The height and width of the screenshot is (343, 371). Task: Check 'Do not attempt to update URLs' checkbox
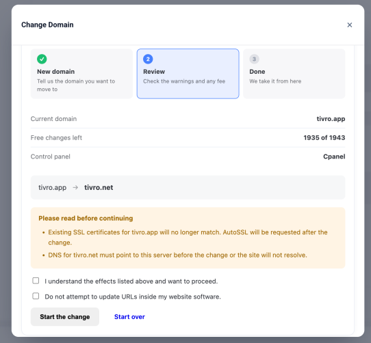pyautogui.click(x=36, y=296)
